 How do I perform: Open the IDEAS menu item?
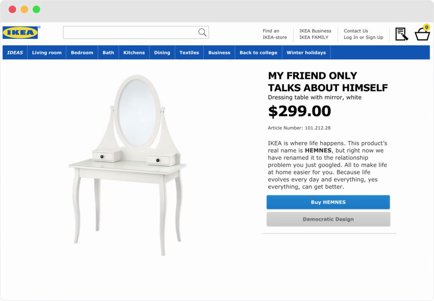click(x=15, y=53)
